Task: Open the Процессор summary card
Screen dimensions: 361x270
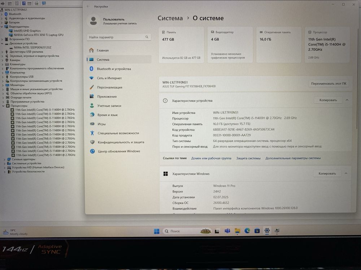Action: 327,45
